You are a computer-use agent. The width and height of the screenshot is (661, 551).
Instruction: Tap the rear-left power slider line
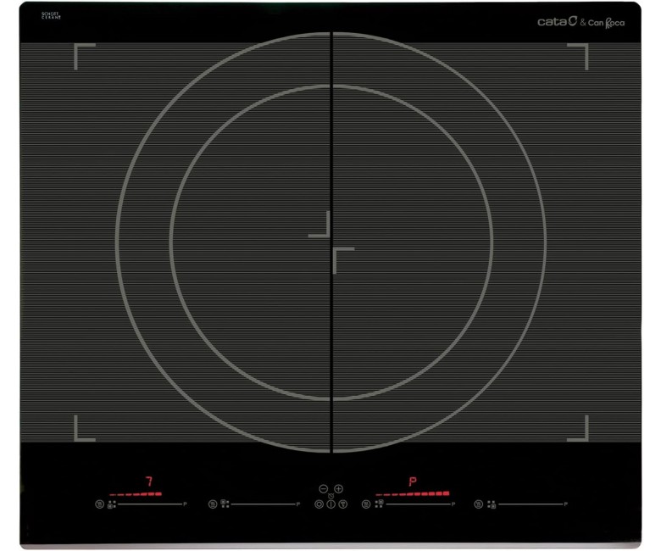click(x=263, y=504)
